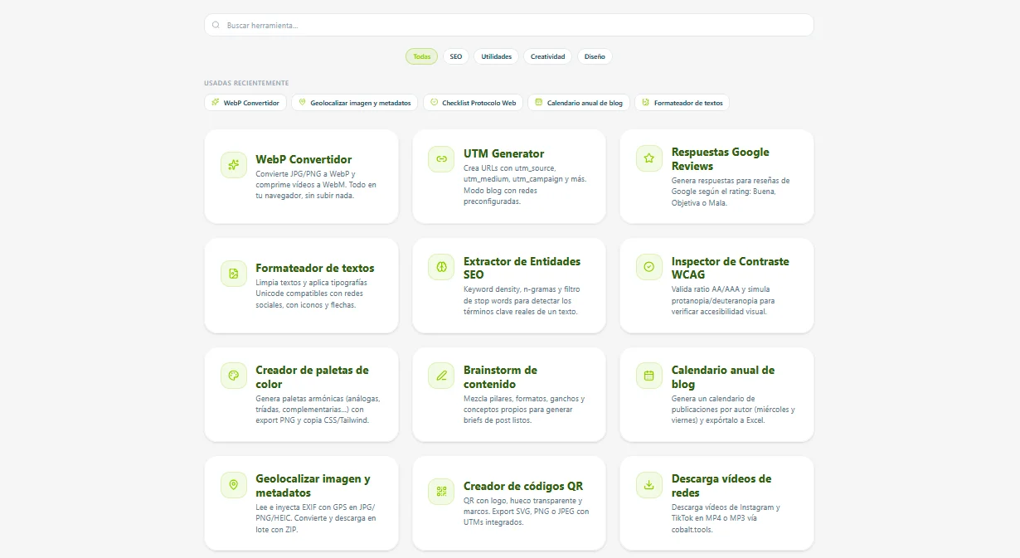Open the Geolocalizar imagen y metadatos card title
Viewport: 1020px width, 558px height.
[313, 485]
